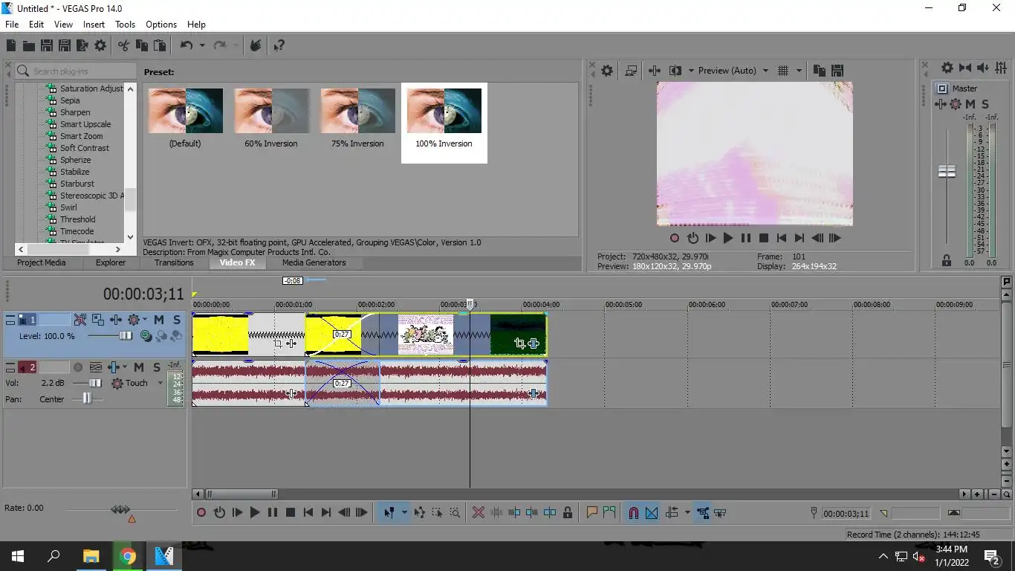
Task: Split the event at the cursor
Action: click(x=550, y=512)
